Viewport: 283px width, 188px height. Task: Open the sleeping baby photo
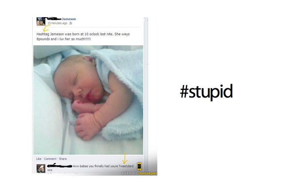tap(88, 100)
